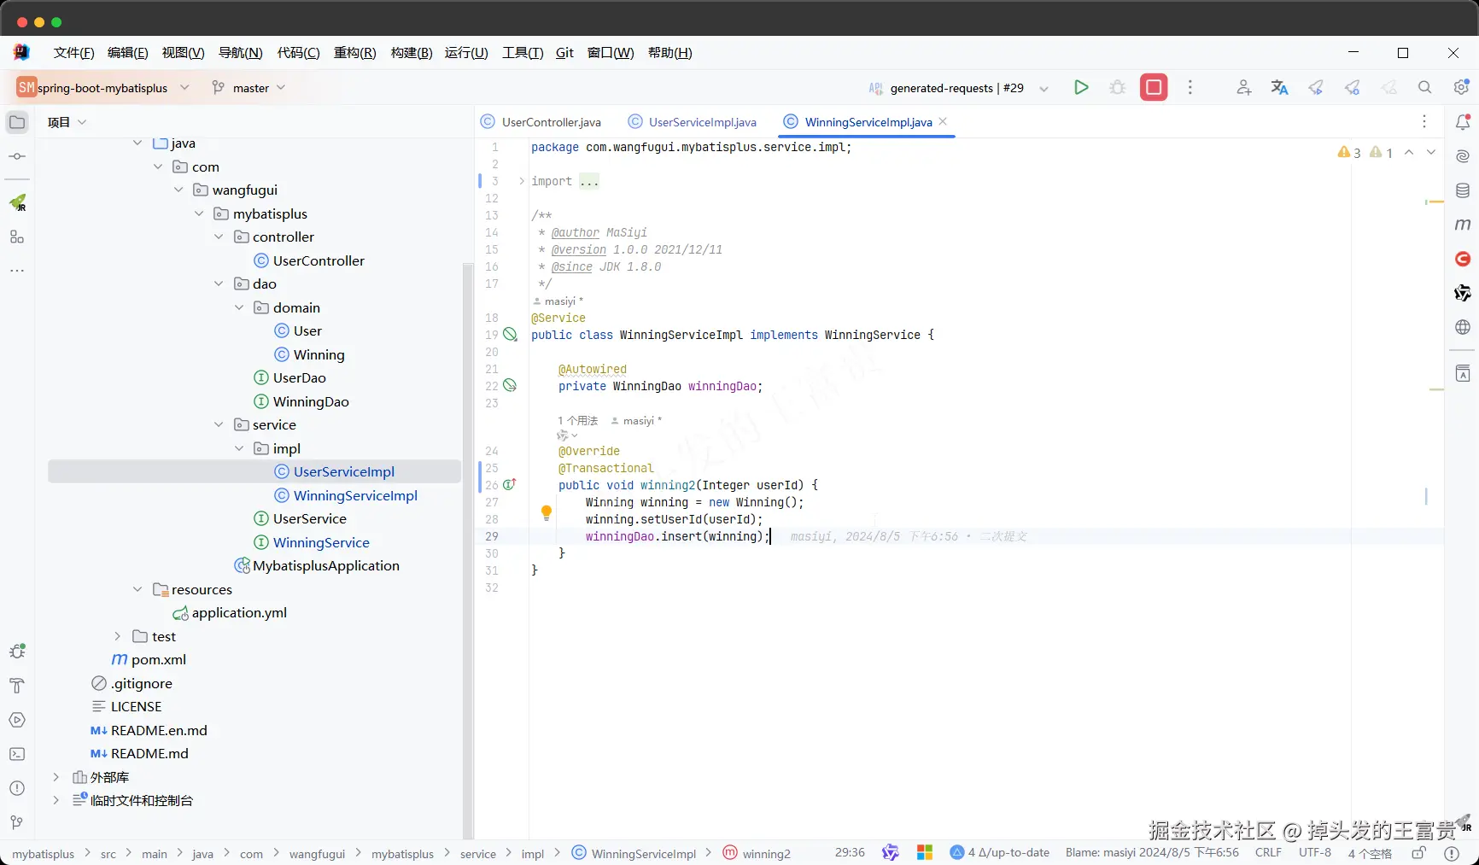The width and height of the screenshot is (1479, 865).
Task: Expand the 外部库 node
Action: tap(56, 777)
